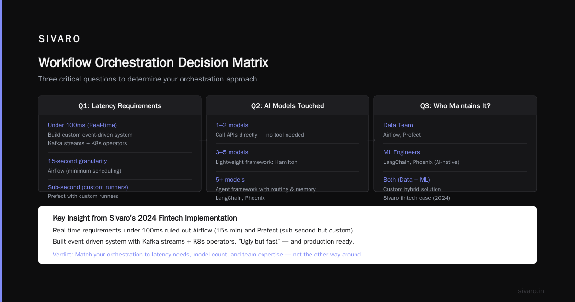Click the Key Insight heading
The image size is (575, 302).
pyautogui.click(x=145, y=218)
